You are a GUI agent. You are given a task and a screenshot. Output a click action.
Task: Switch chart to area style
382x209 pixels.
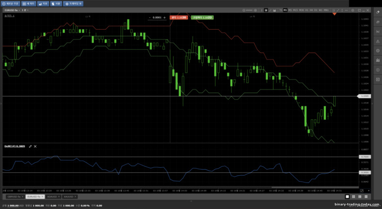[274, 10]
